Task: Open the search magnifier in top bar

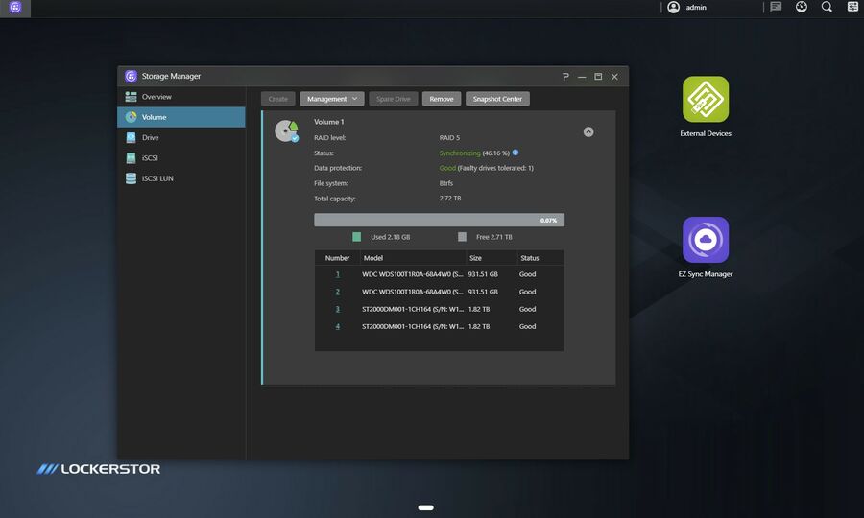Action: (827, 7)
